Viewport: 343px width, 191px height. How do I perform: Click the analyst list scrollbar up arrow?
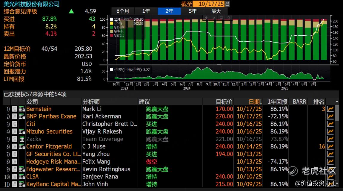tap(337, 102)
